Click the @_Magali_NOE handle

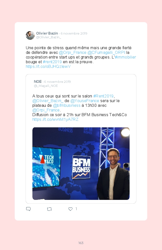tap(46, 86)
